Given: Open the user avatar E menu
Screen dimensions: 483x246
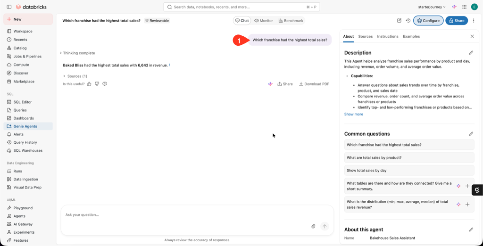Looking at the screenshot, I should click(x=475, y=7).
